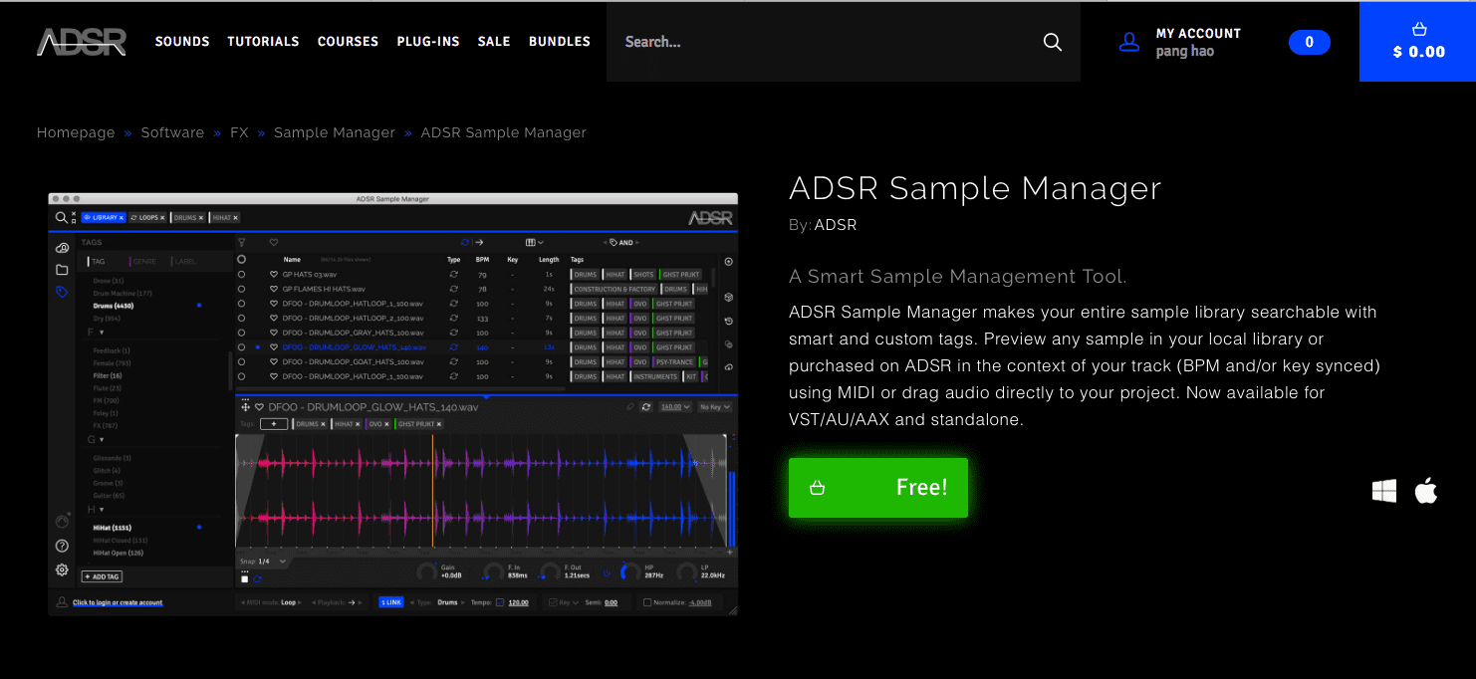Screen dimensions: 1476x679
Task: Open the Sample Manager breadcrumb link
Action: 335,132
